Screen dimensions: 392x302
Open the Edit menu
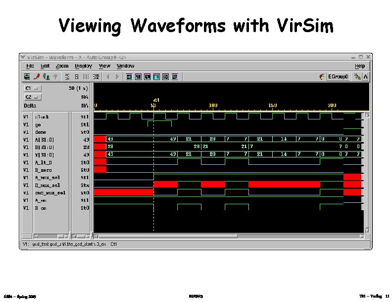tap(45, 66)
